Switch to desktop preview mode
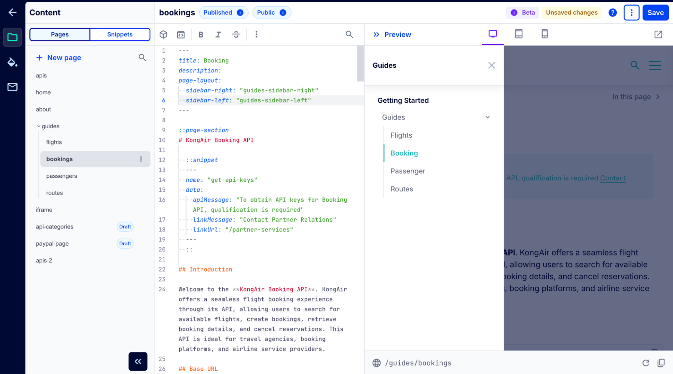Viewport: 673px width, 374px height. pyautogui.click(x=493, y=34)
